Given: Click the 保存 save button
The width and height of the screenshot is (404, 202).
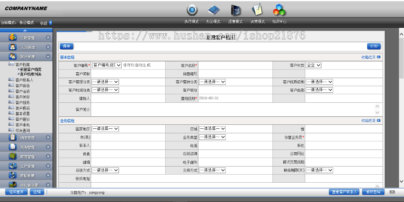Looking at the screenshot, I should pyautogui.click(x=66, y=46).
